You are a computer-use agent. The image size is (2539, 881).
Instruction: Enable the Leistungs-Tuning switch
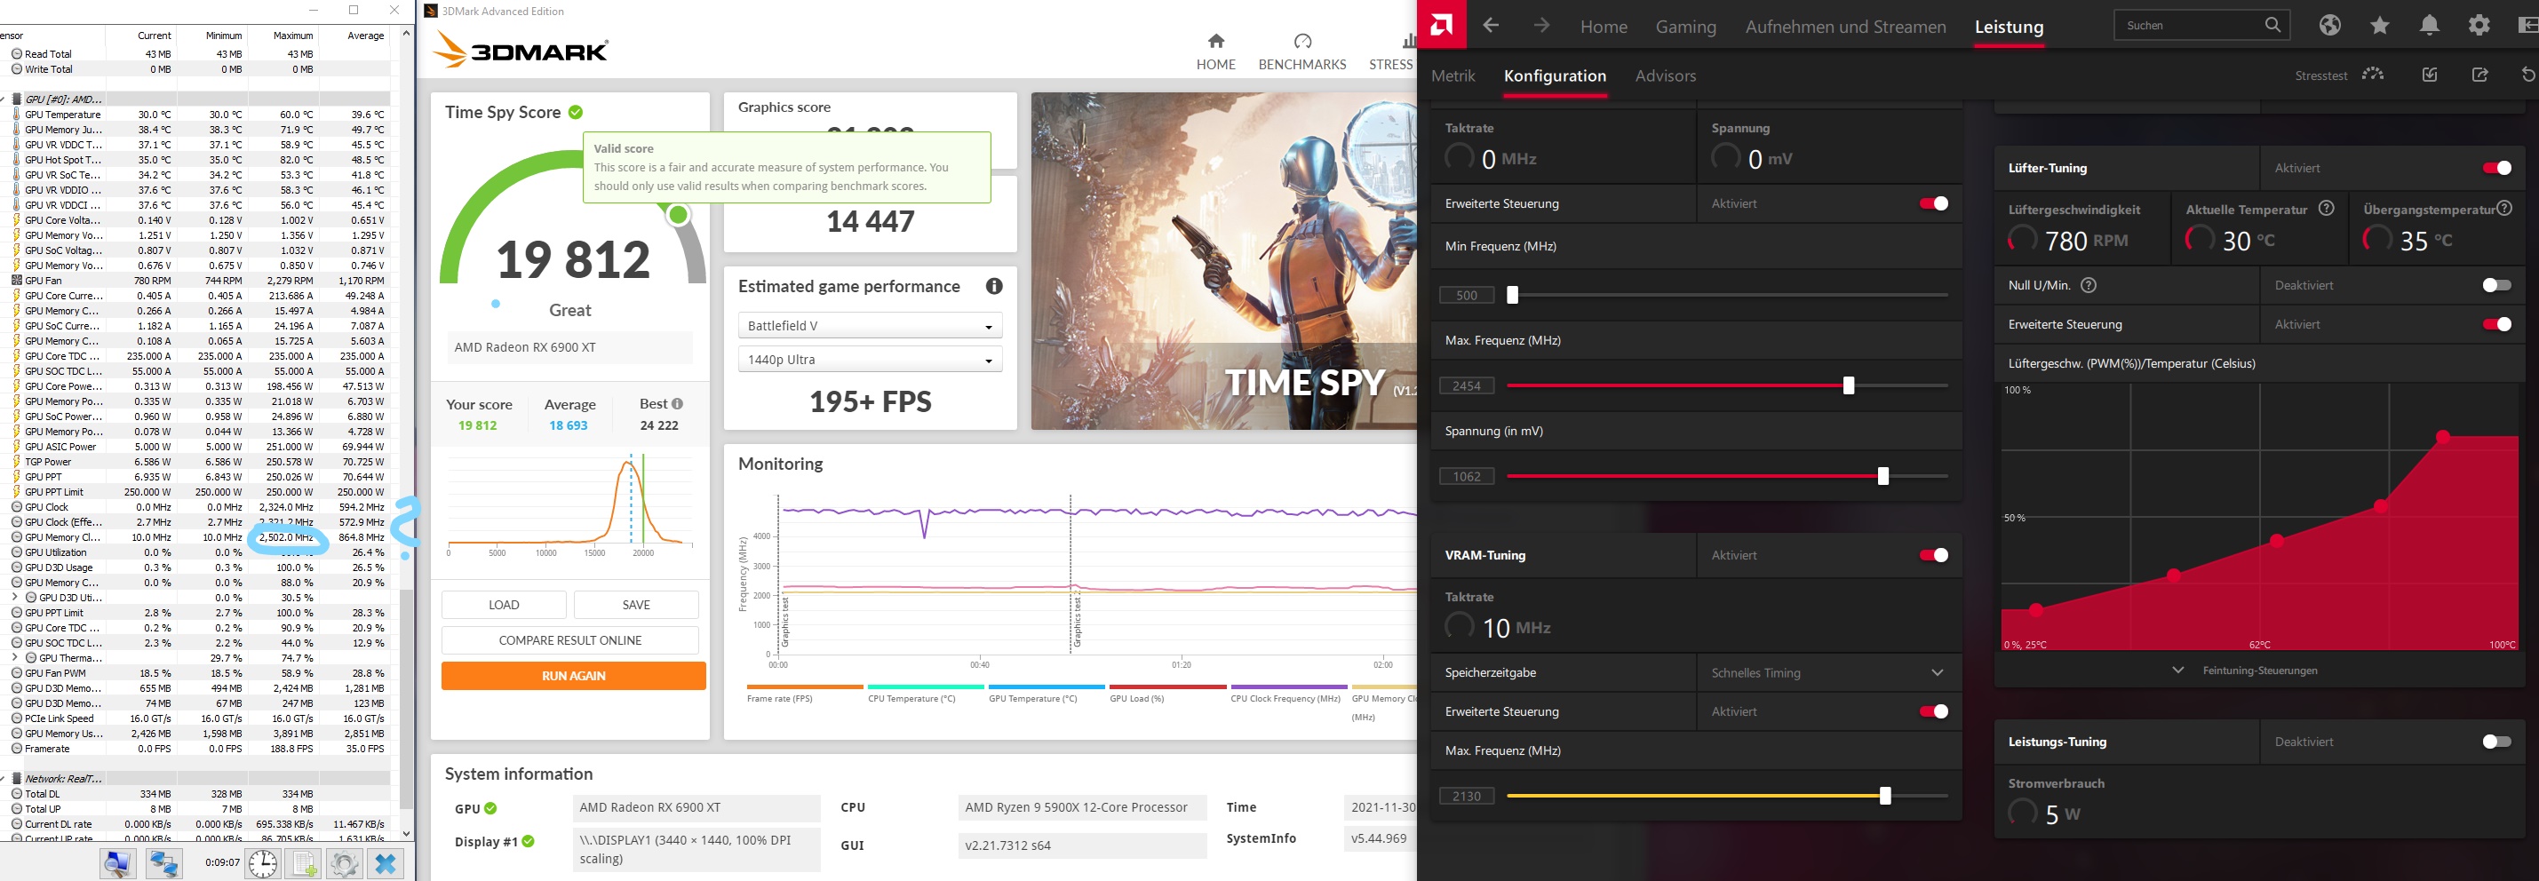[2496, 741]
